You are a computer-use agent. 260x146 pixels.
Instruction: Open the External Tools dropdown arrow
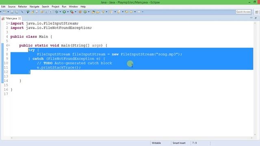[76, 12]
